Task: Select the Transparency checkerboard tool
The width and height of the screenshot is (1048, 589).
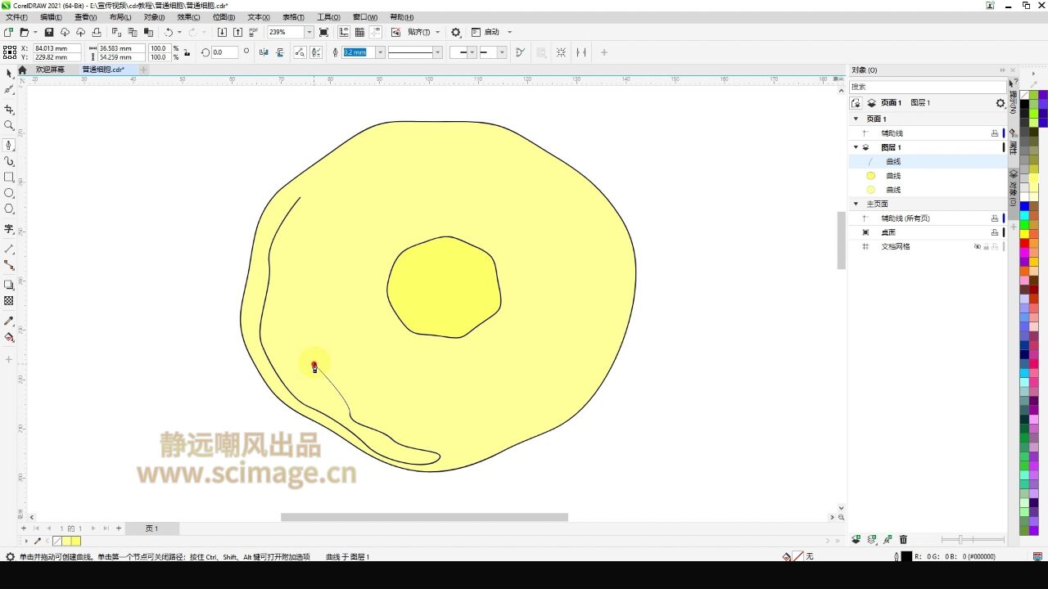Action: coord(9,301)
